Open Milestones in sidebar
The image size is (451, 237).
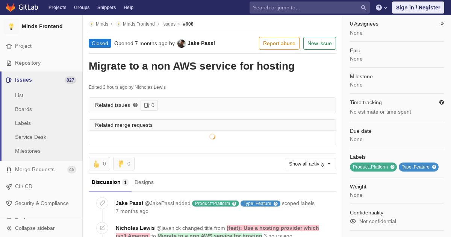coord(28,151)
